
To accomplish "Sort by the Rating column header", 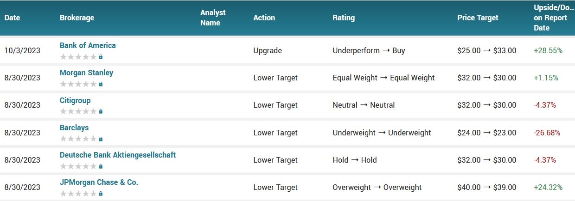I will tap(344, 18).
